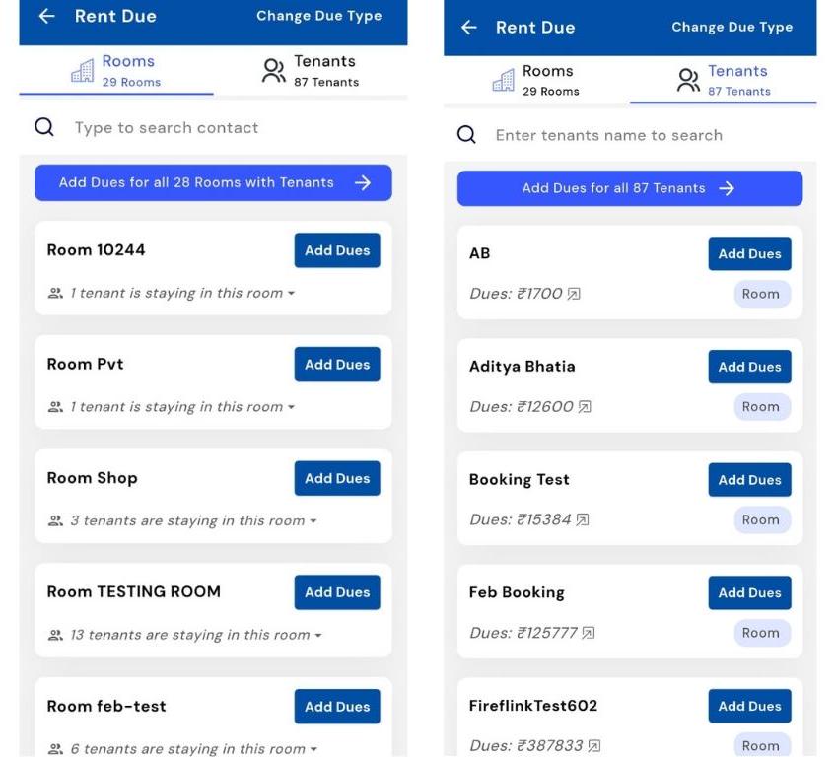Expand tenant list for Room 10244
836x757 pixels.
click(x=291, y=294)
